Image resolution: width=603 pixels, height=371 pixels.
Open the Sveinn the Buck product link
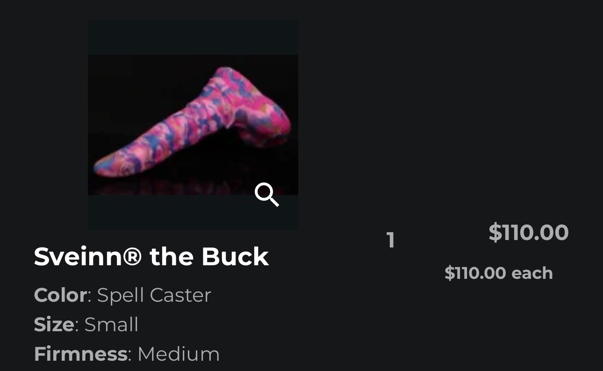[x=151, y=256]
